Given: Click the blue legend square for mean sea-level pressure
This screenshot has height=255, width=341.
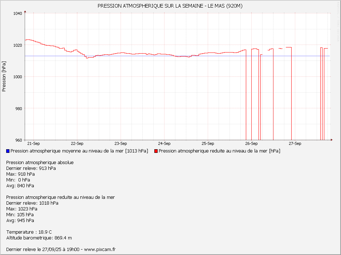Looking at the screenshot, I should coord(8,151).
